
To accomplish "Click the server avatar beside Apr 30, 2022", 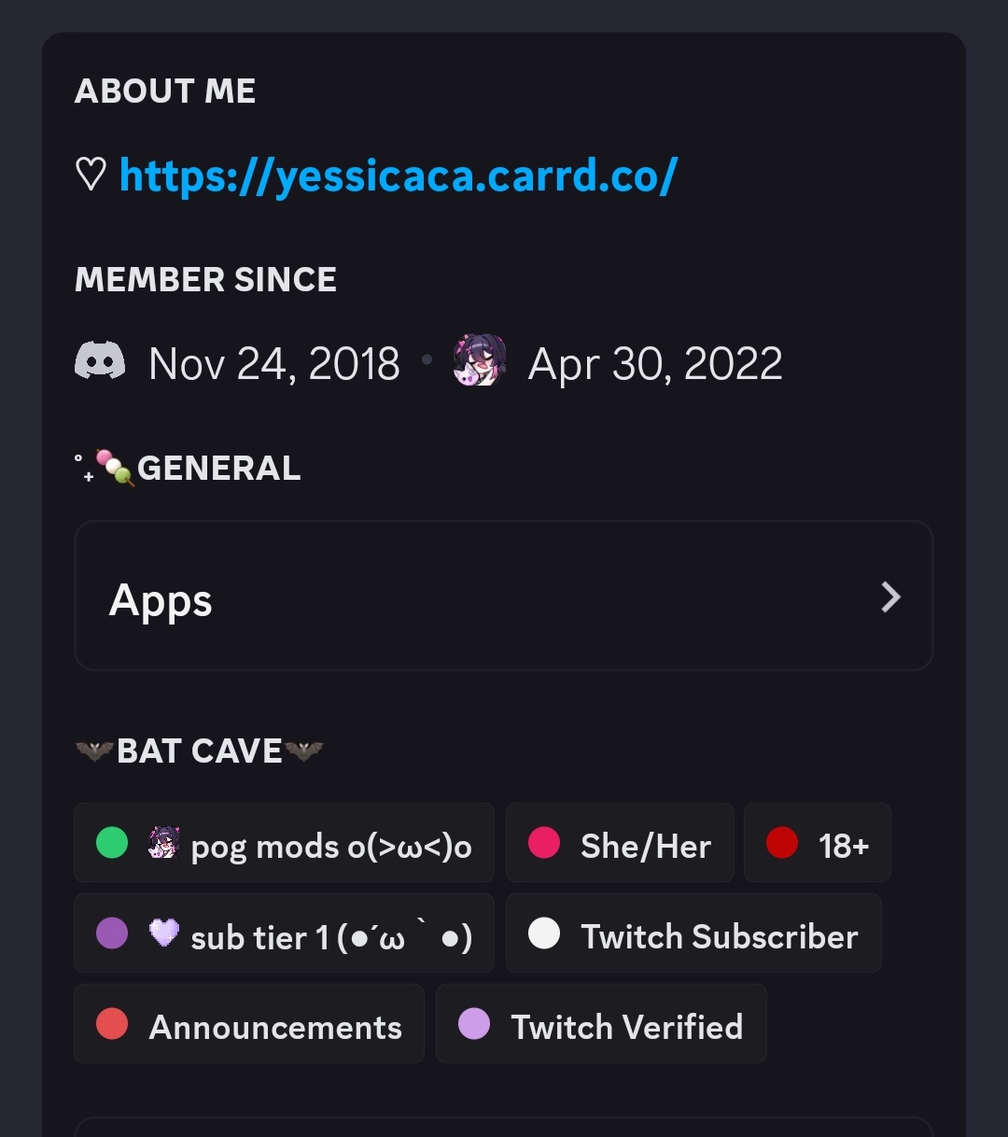I will click(480, 360).
